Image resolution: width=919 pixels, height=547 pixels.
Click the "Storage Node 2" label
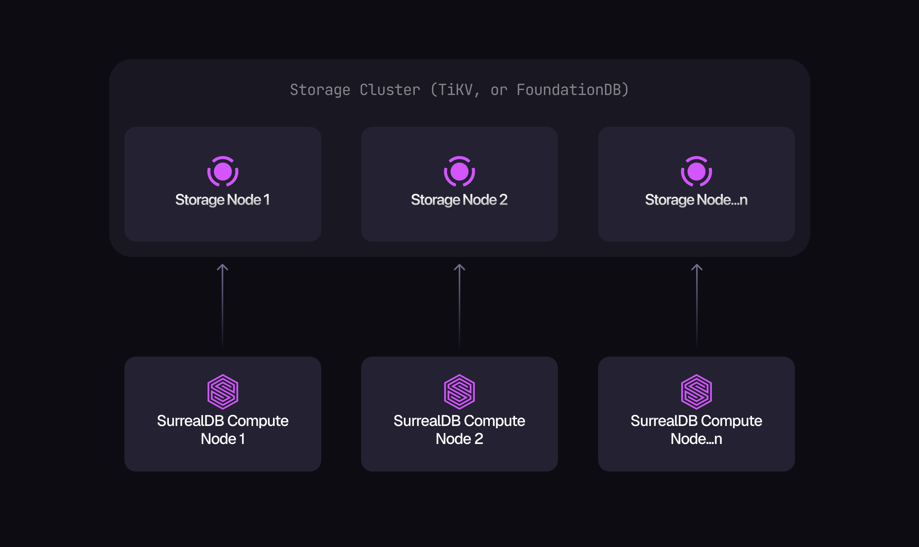(459, 200)
